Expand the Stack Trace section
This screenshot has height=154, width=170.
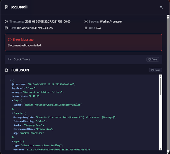pyautogui.click(x=83, y=59)
